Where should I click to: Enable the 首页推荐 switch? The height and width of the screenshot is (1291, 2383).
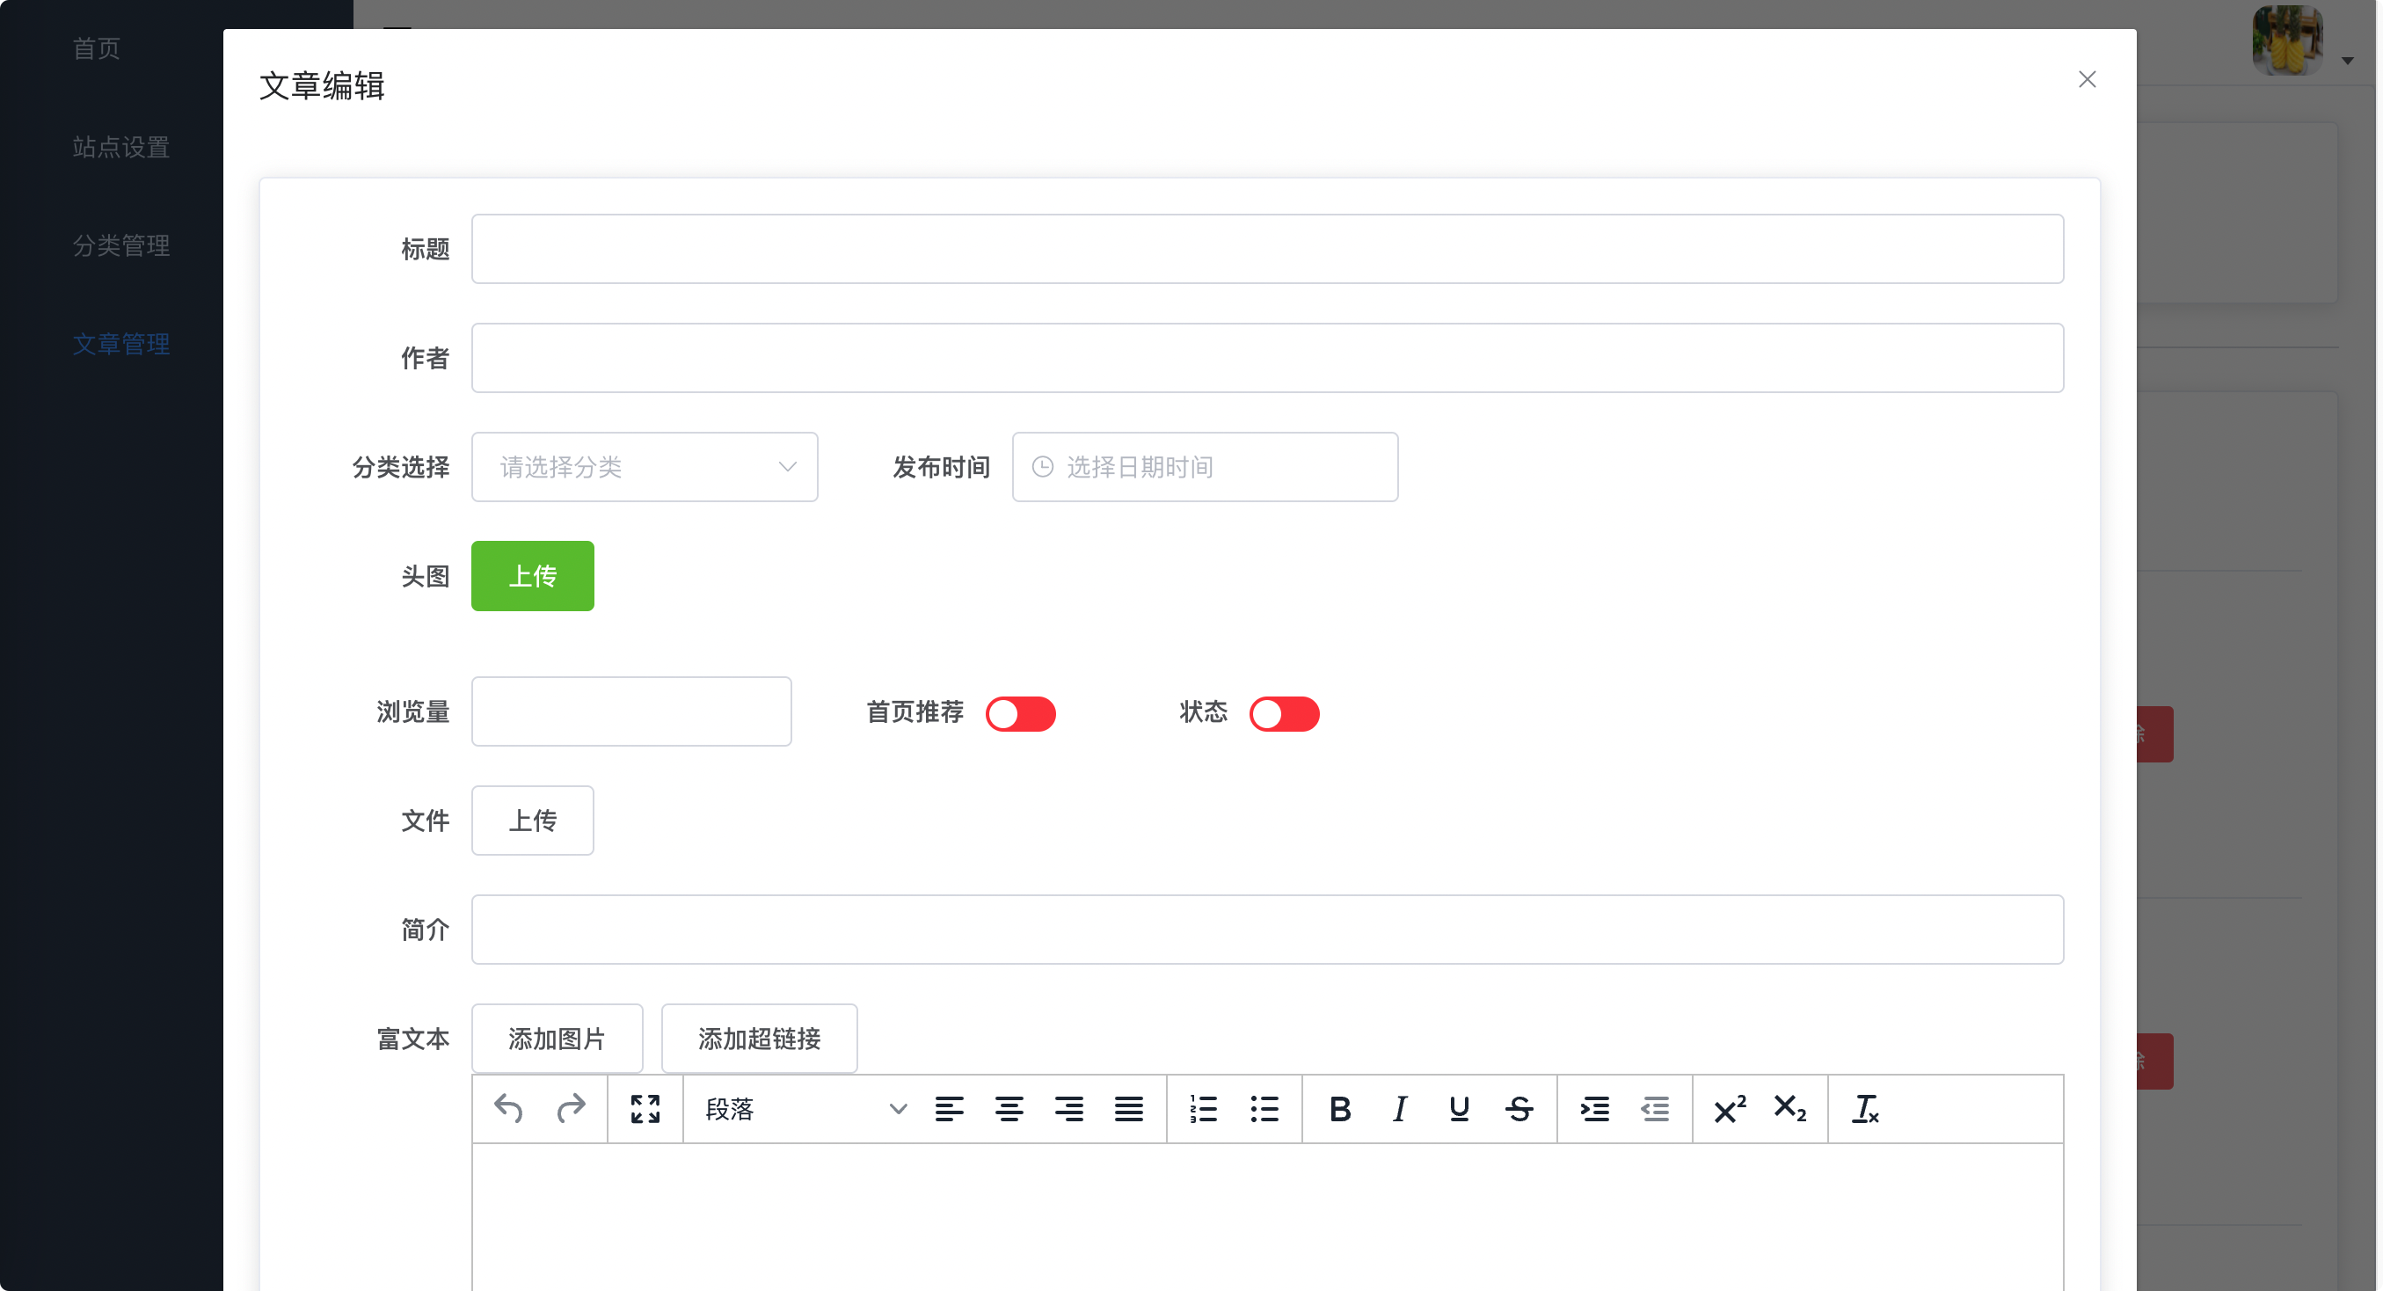1020,713
